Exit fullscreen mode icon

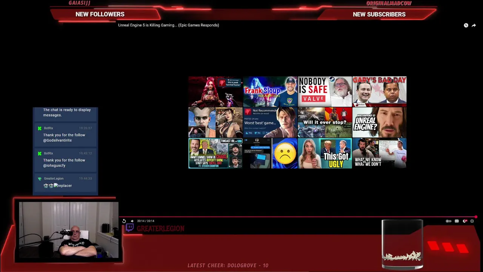[x=472, y=221]
